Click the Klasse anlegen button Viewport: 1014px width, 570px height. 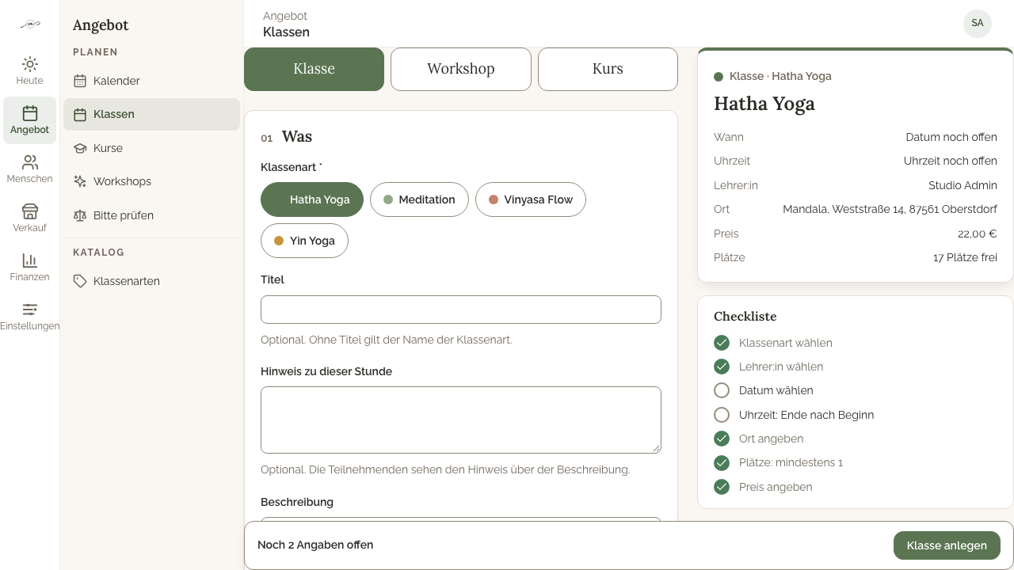947,545
